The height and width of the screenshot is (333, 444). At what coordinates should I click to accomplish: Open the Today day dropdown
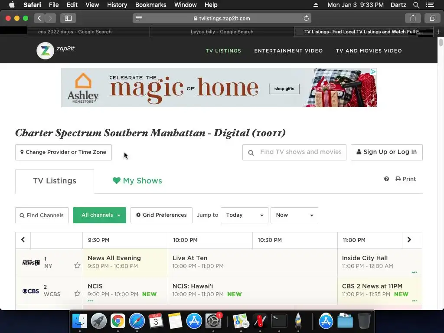pos(245,215)
